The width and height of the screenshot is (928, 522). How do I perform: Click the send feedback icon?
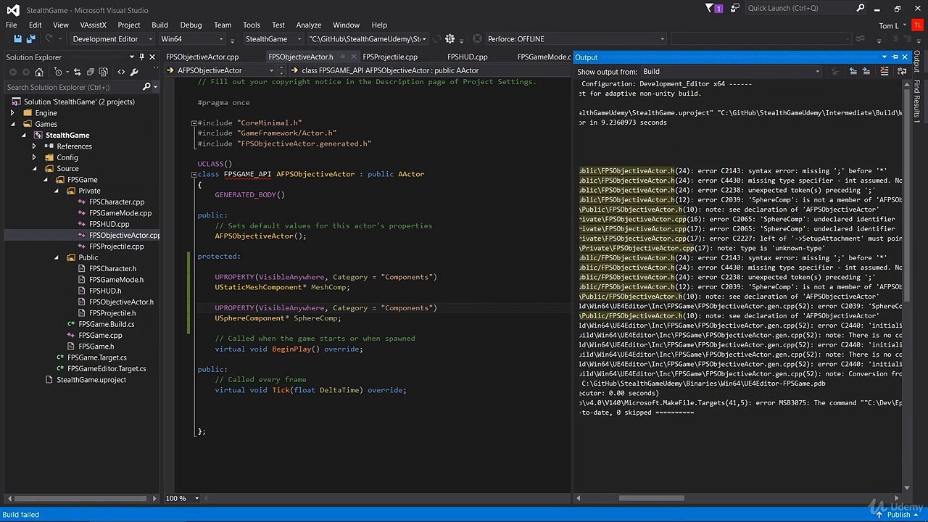click(735, 8)
